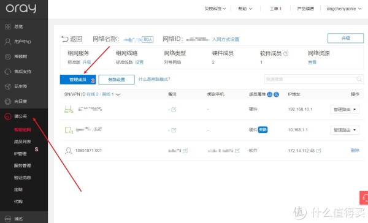Screen dimensions: 368x223
Task: Edit IP address 172.14.112.48 pencil icon
Action: tap(318, 151)
